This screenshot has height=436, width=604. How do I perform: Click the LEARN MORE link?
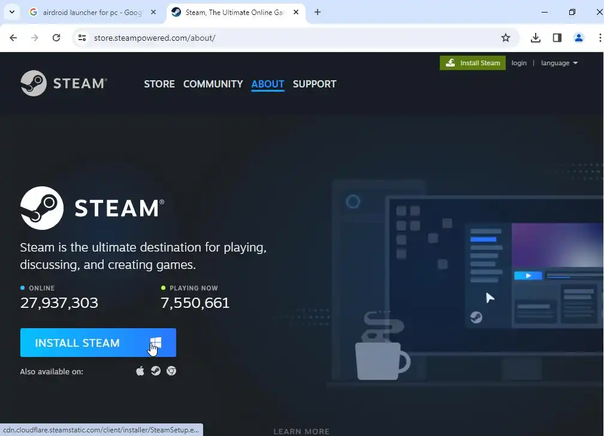301,431
